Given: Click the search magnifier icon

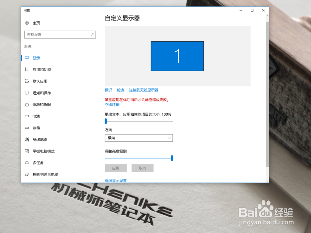Looking at the screenshot, I should click(92, 34).
